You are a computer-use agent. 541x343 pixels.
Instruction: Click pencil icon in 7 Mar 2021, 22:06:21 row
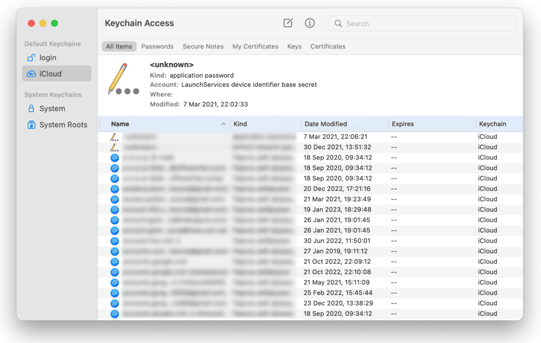(x=114, y=137)
